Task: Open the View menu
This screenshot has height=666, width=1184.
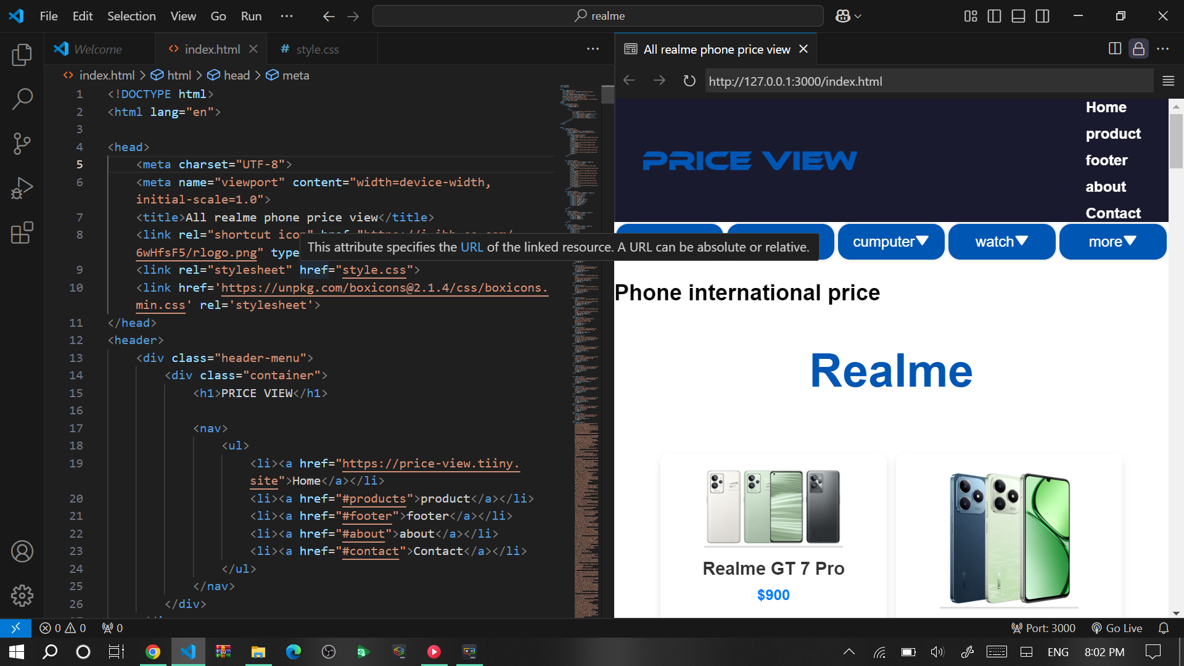Action: pos(183,16)
